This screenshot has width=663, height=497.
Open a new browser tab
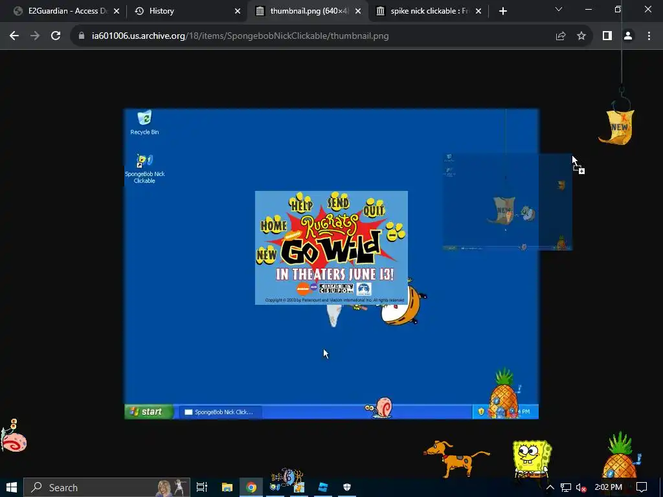click(502, 11)
